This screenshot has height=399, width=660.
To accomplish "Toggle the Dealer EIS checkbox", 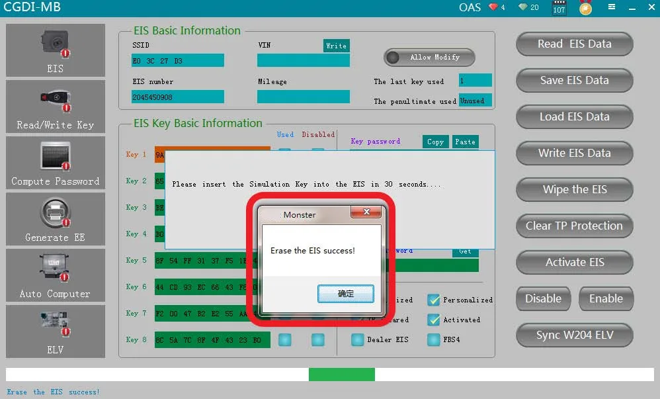I will coord(357,339).
